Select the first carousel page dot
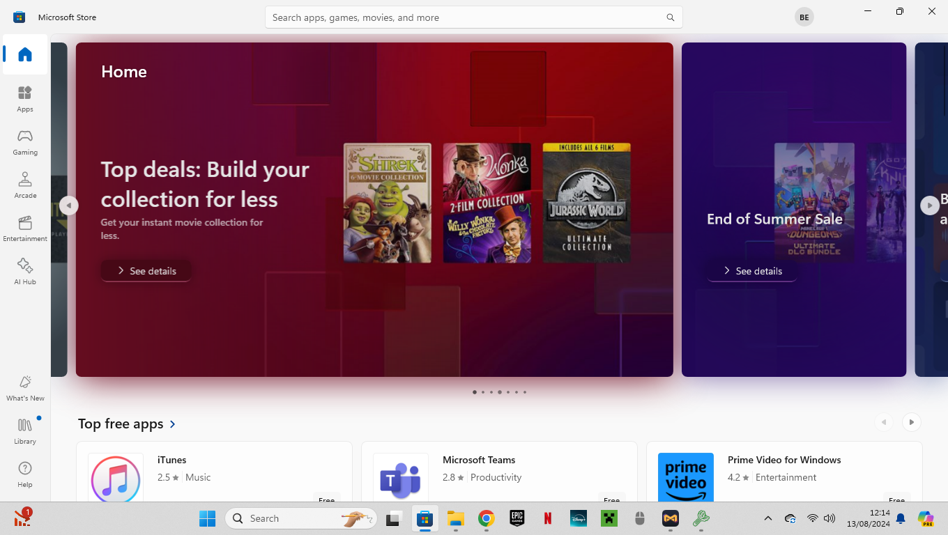948x535 pixels. (475, 392)
